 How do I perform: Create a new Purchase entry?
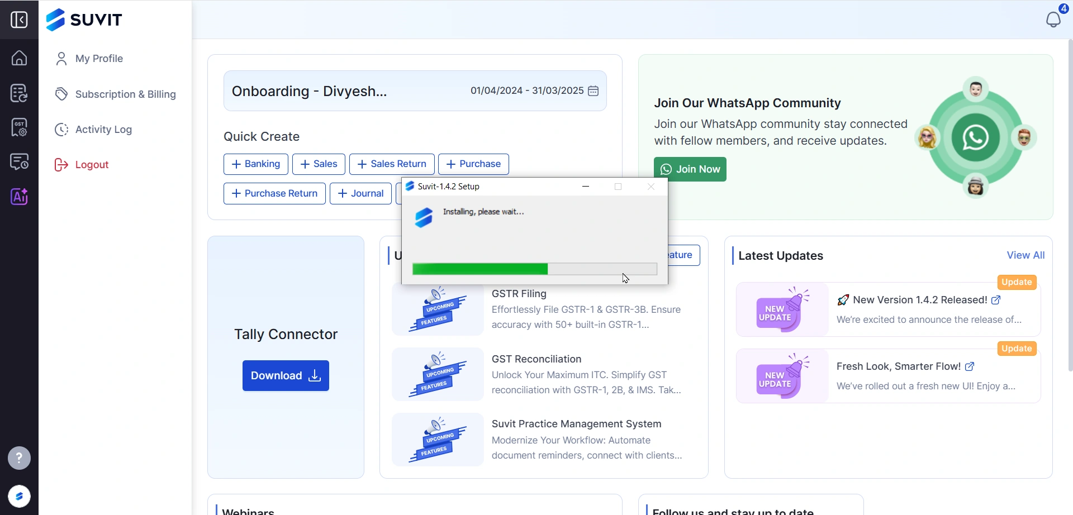click(x=473, y=164)
